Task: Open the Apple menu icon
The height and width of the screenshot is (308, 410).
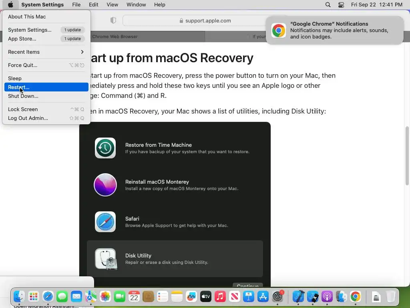Action: (10, 4)
